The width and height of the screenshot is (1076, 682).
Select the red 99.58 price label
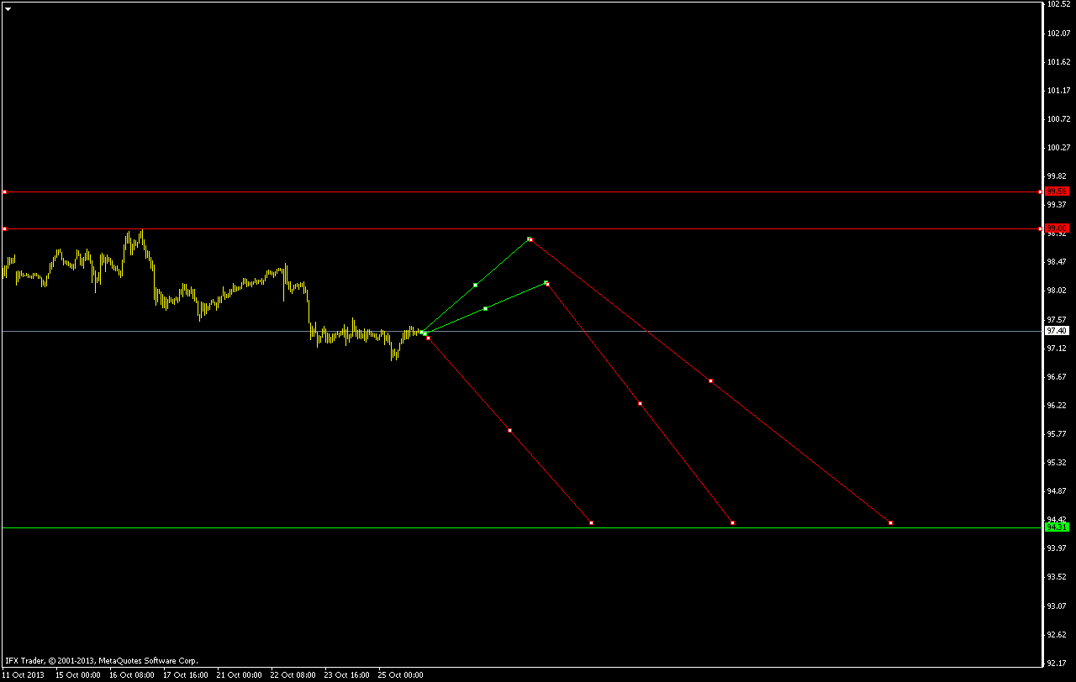click(1057, 191)
